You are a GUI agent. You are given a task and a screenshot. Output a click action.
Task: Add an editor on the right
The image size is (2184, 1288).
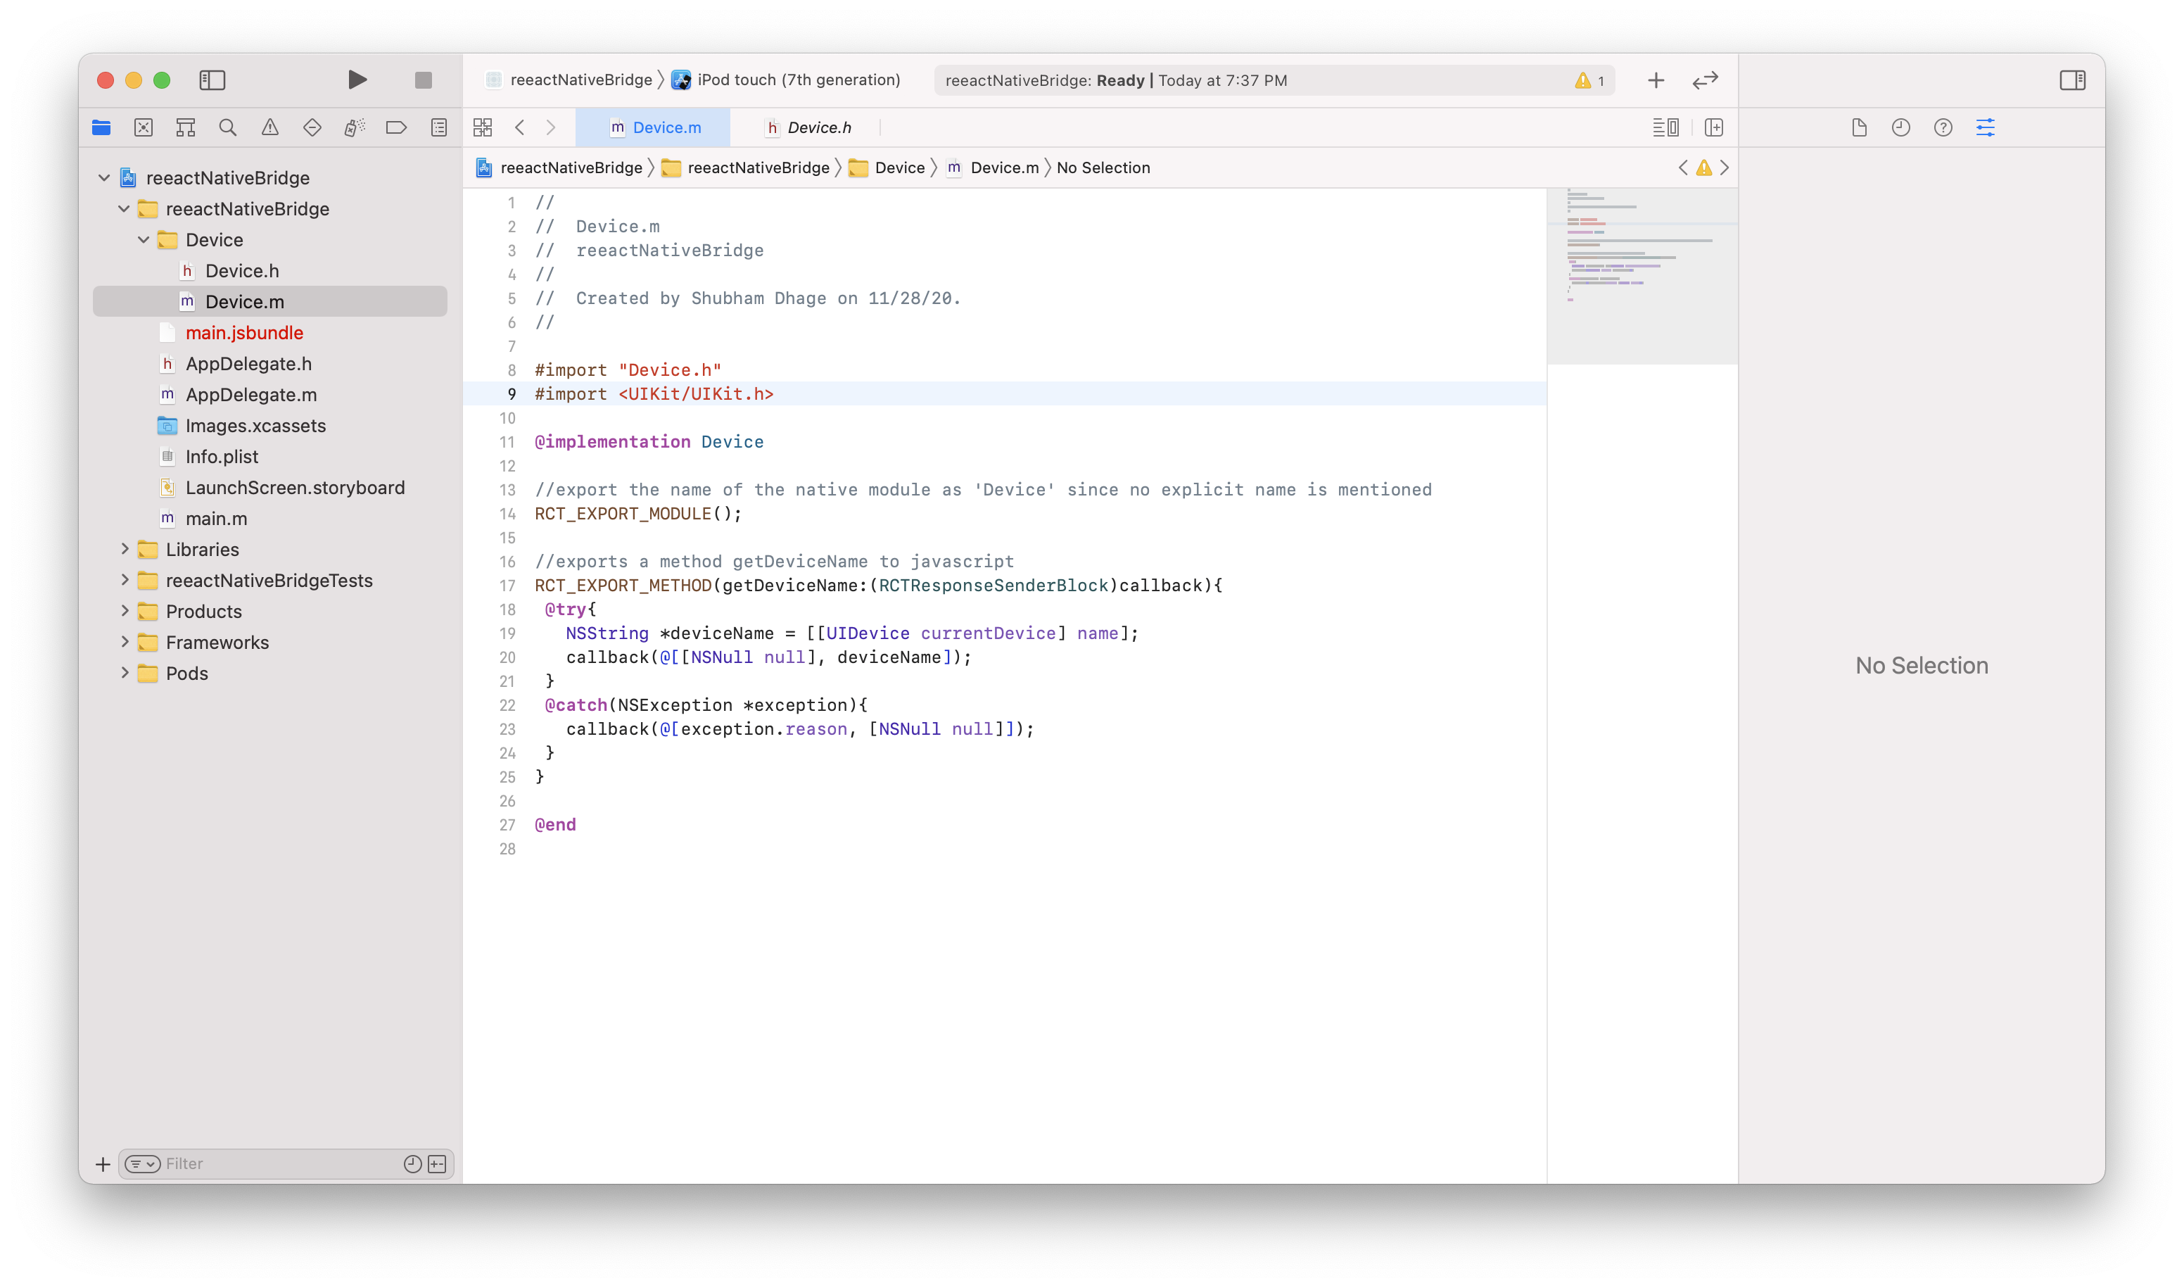(1713, 127)
